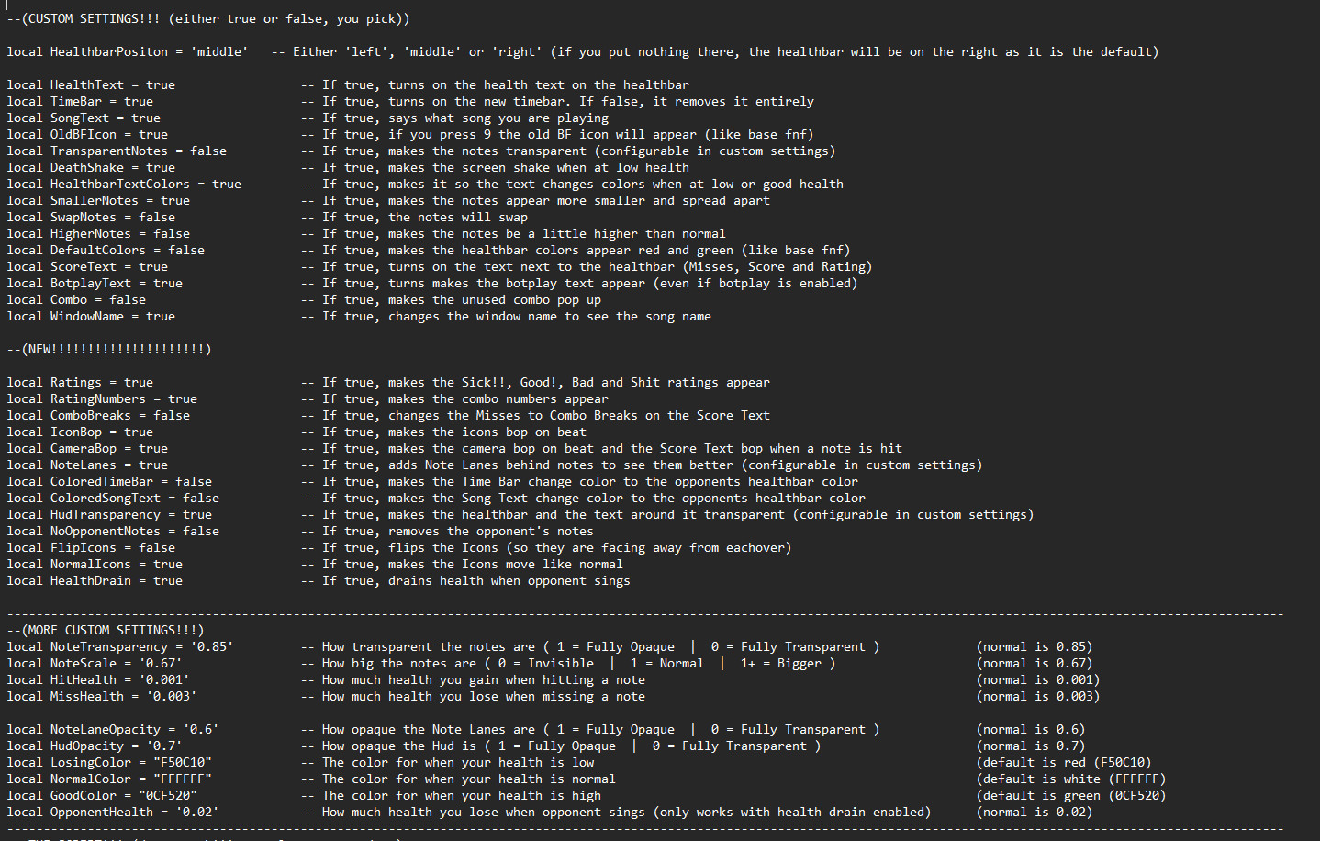Click the false value of ColoredTimeBar
The image size is (1320, 841).
pyautogui.click(x=194, y=482)
